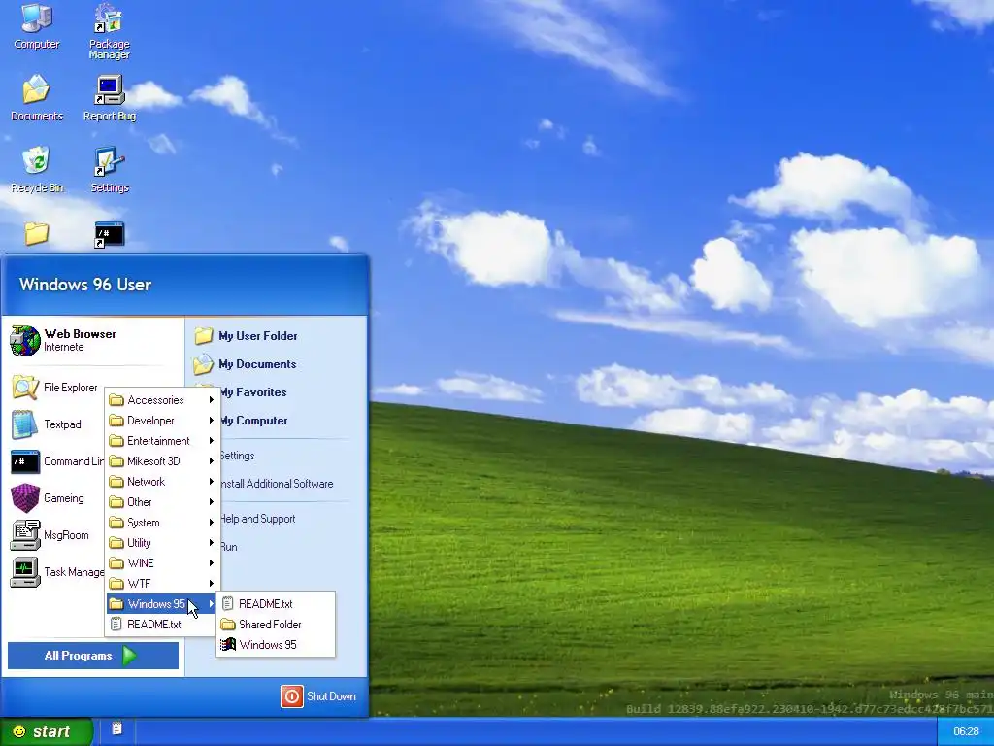The image size is (994, 746).
Task: Select Install Additional Software
Action: point(277,484)
